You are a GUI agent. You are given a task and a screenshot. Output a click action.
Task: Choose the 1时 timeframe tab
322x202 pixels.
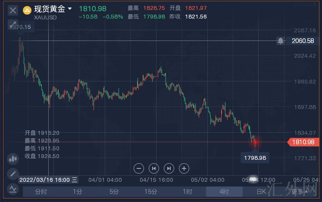click(188, 192)
